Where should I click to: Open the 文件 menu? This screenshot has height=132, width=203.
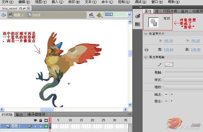(x=7, y=2)
